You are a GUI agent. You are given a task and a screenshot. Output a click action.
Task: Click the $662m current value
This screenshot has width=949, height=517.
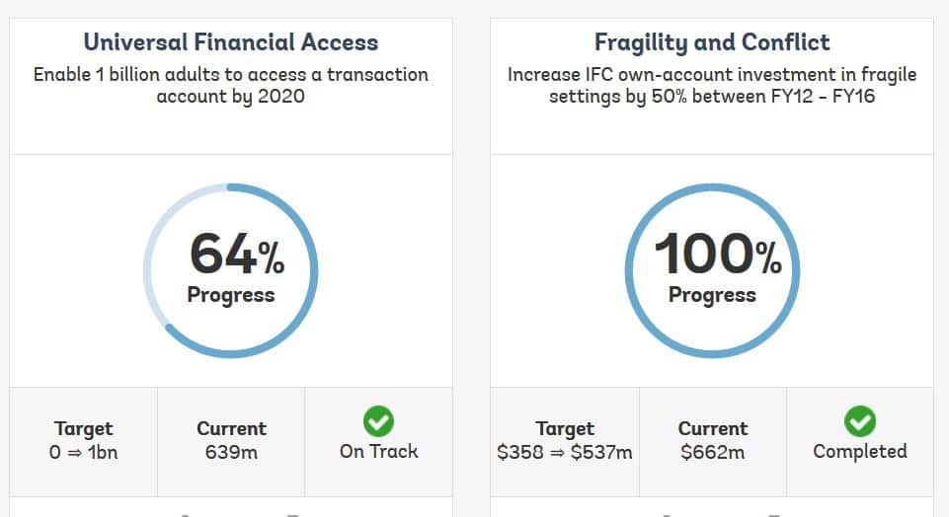coord(713,453)
